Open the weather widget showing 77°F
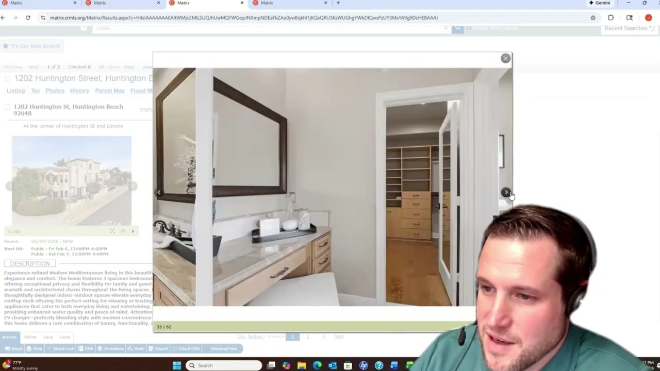This screenshot has height=371, width=660. point(20,365)
